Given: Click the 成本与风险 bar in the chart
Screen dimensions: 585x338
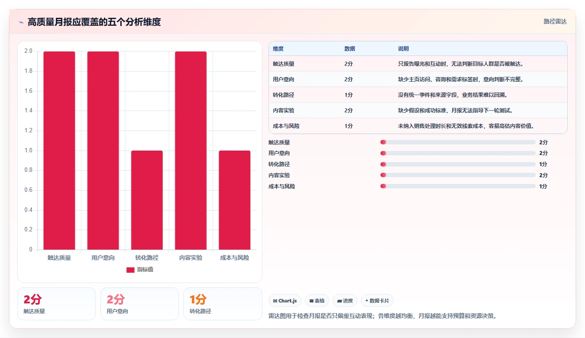Looking at the screenshot, I should (235, 200).
